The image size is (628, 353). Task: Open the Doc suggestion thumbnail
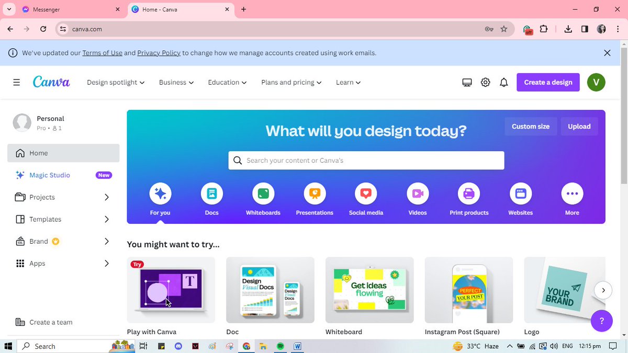[x=270, y=290]
